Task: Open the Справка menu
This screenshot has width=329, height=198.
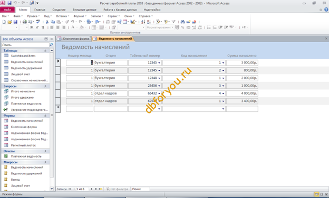Action: click(146, 16)
